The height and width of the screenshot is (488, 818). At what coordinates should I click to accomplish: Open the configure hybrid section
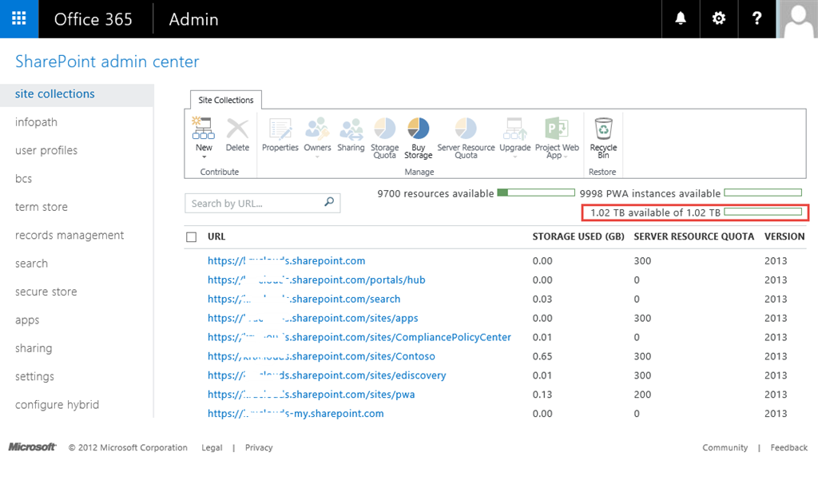pos(57,405)
